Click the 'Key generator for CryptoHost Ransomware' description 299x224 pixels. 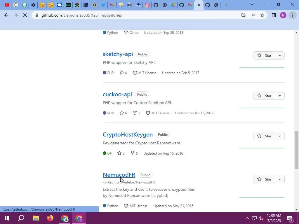141,143
